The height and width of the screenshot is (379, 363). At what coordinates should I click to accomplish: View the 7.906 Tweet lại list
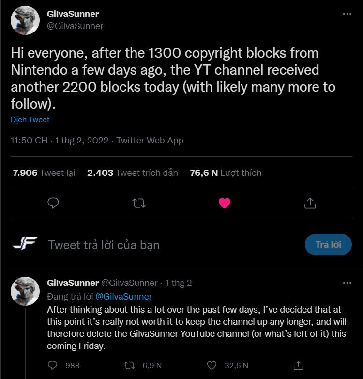[x=44, y=173]
